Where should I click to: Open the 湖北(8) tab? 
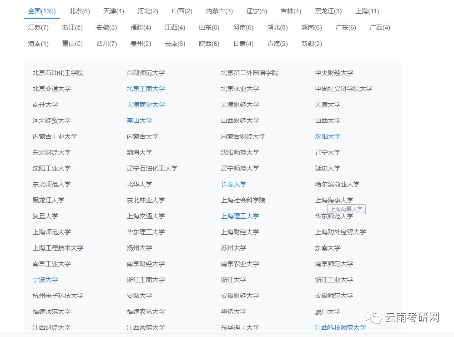277,27
